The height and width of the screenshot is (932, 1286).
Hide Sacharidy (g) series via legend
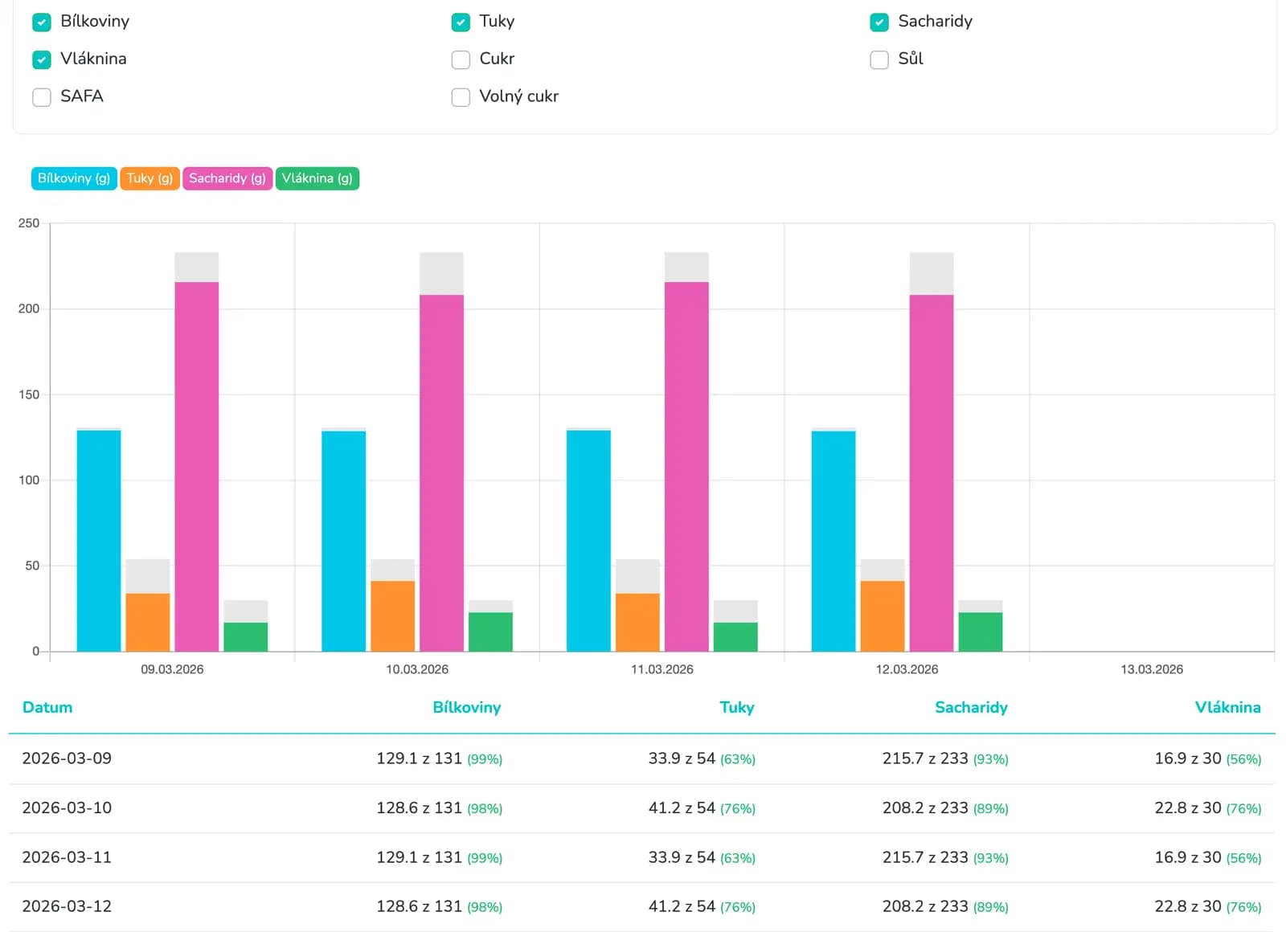tap(227, 178)
